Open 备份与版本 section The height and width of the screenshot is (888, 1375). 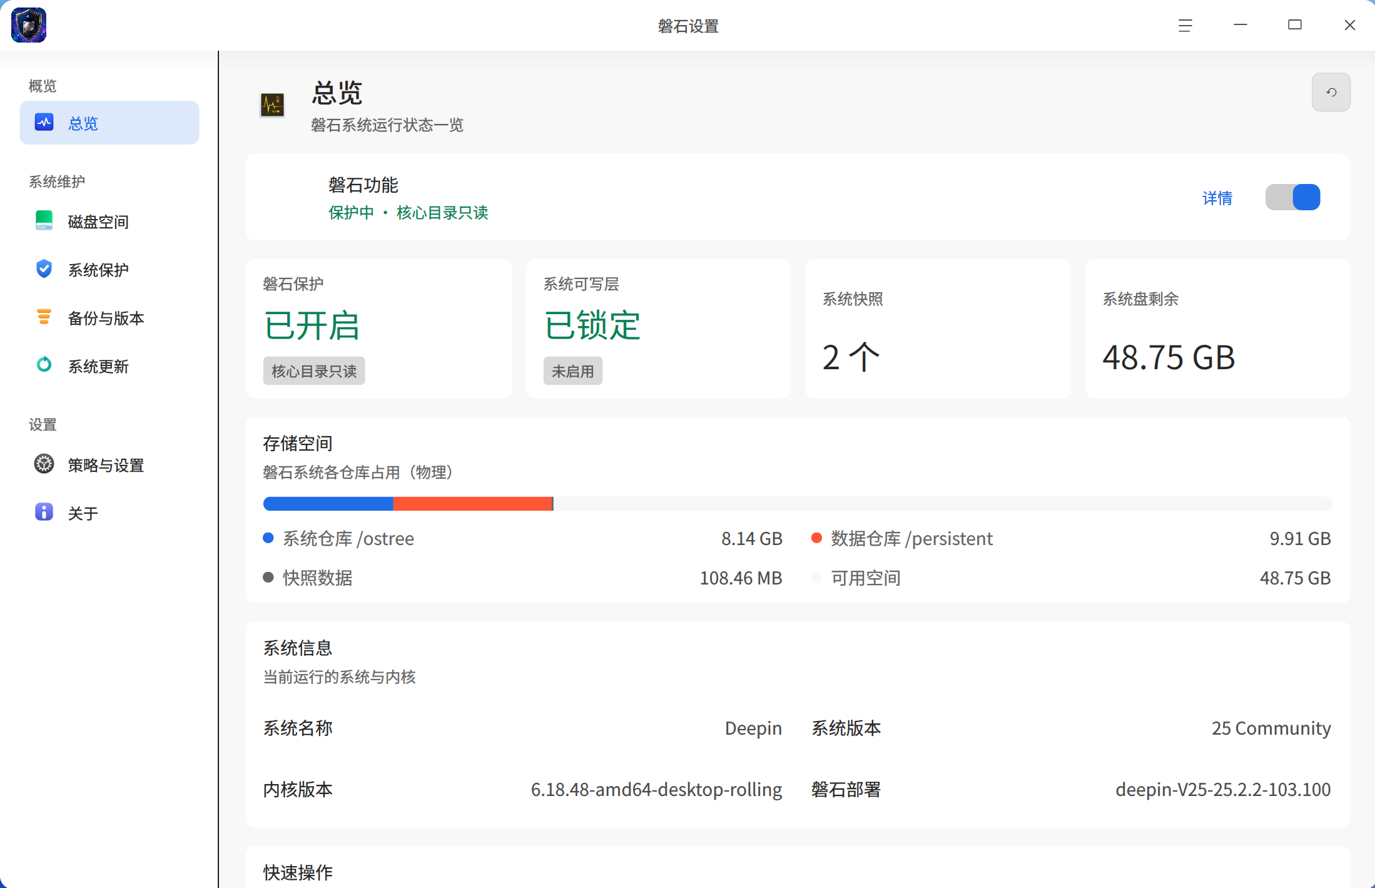click(109, 318)
